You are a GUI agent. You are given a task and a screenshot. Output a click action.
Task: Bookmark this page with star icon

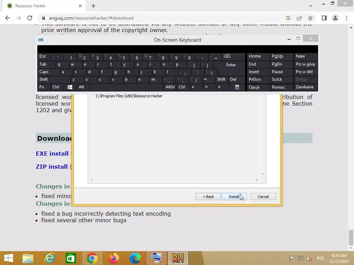(310, 18)
